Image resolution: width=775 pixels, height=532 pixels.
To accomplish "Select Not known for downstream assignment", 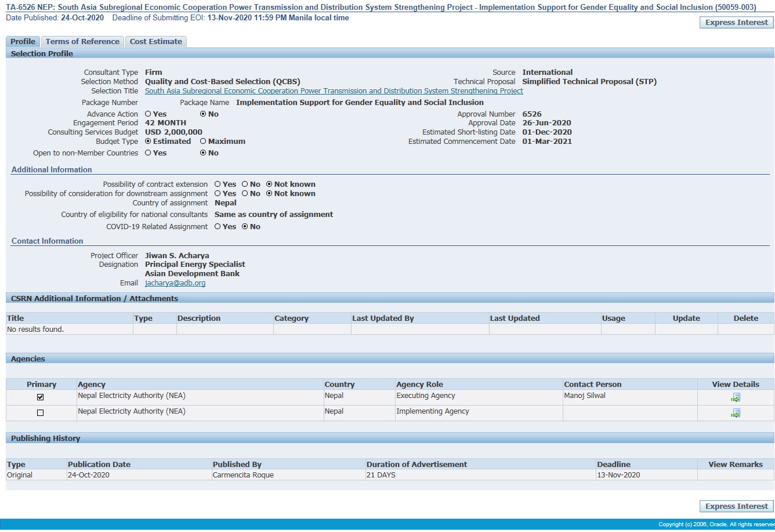I will [269, 194].
